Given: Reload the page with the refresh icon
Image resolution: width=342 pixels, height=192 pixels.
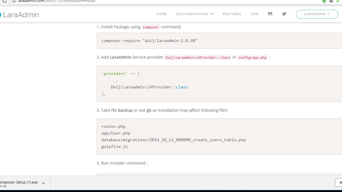Looking at the screenshot, I should (5, 1).
